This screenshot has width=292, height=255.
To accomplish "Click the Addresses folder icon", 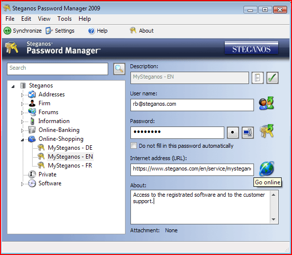I will point(32,94).
